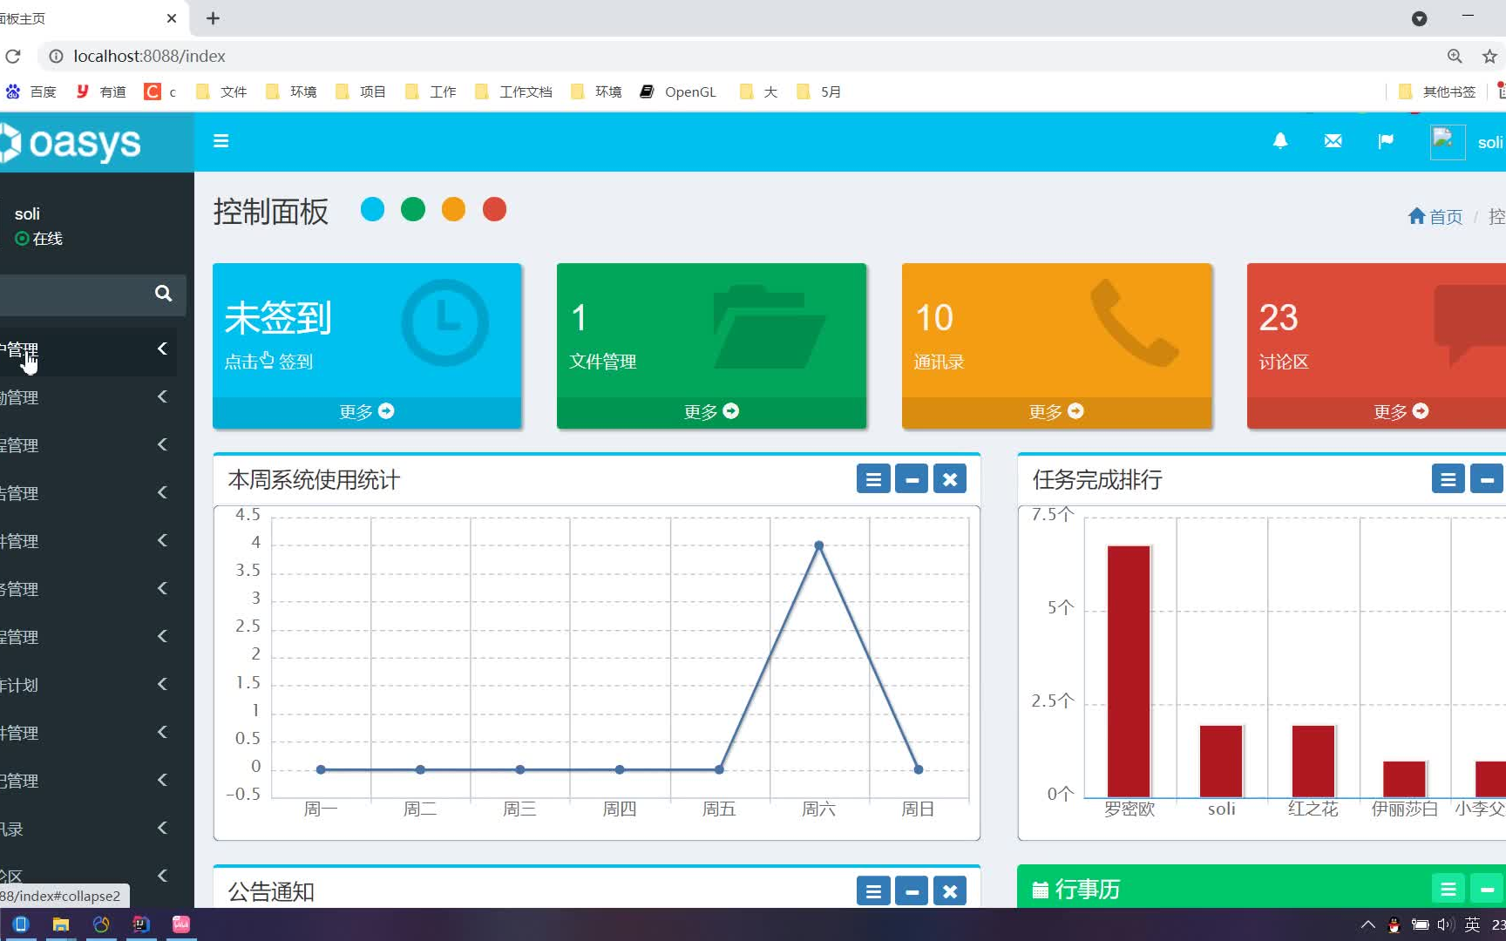The height and width of the screenshot is (941, 1506).
Task: Click 更多 on the 讨论区 card
Action: tap(1401, 411)
